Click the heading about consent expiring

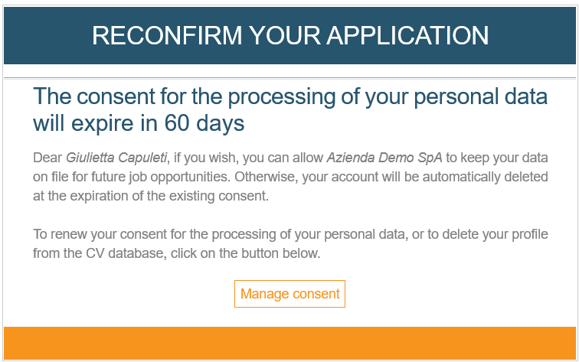(289, 109)
